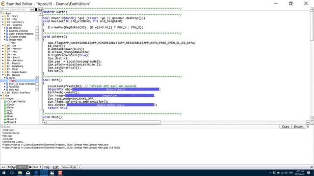Expand the '03 - Geometry' folder
Viewport: 314px width, 176px height.
pyautogui.click(x=3, y=22)
